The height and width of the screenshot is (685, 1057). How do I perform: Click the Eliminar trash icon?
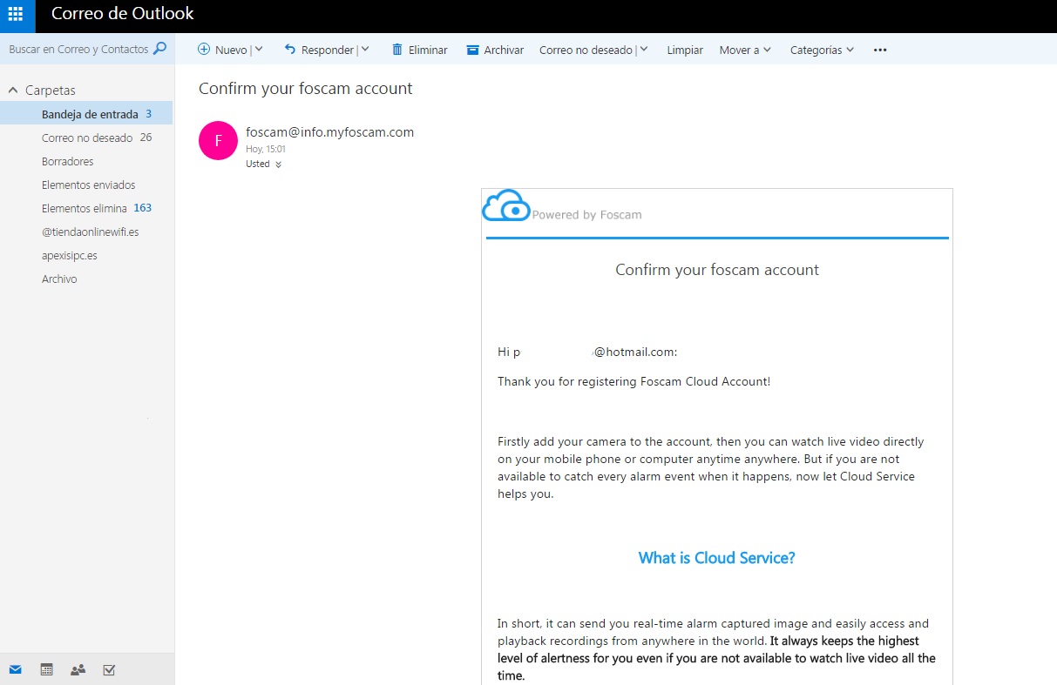point(397,50)
